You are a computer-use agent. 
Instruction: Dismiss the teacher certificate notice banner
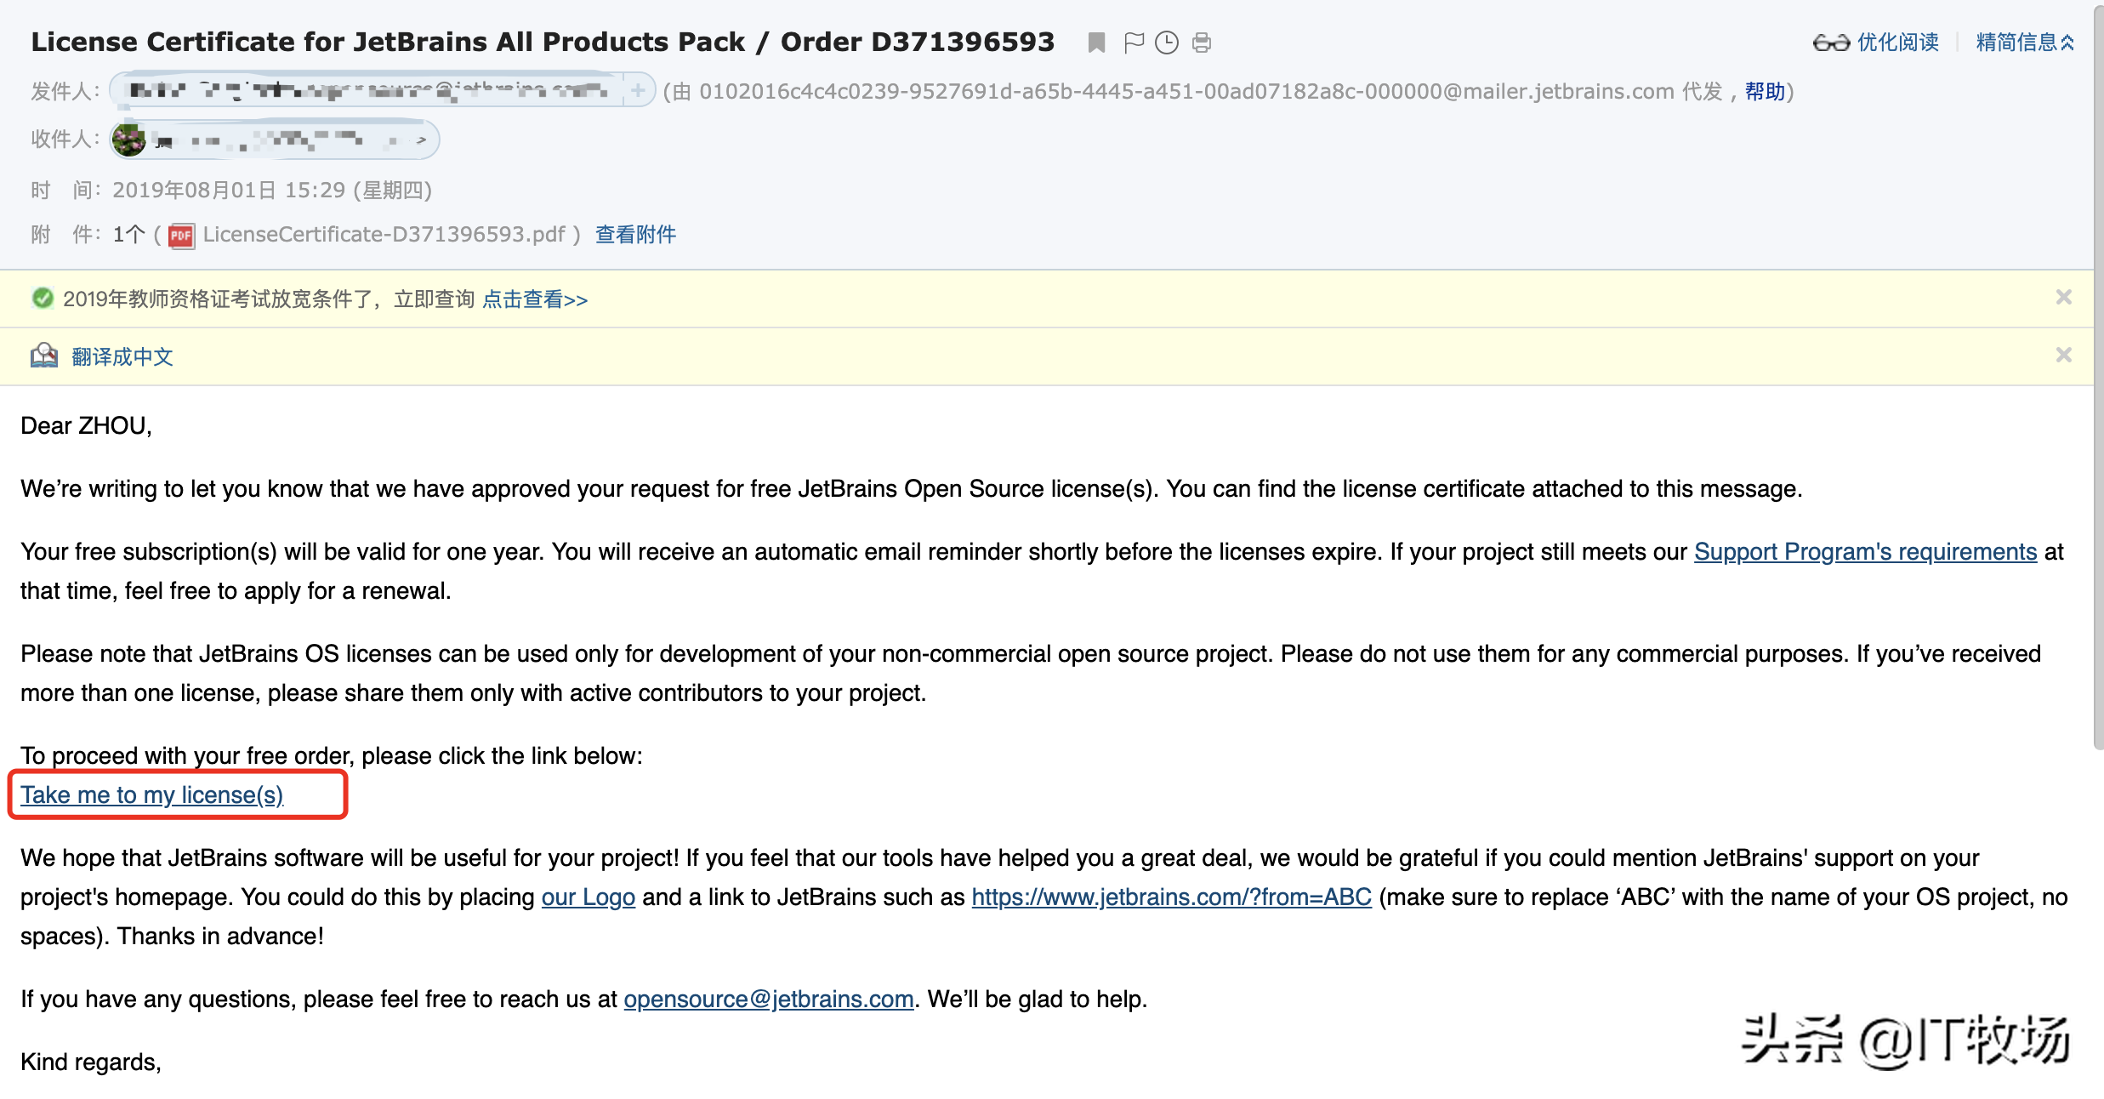tap(2063, 298)
